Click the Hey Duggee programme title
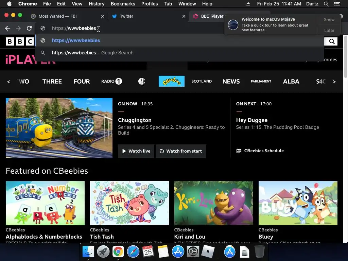This screenshot has height=261, width=348. pos(252,120)
